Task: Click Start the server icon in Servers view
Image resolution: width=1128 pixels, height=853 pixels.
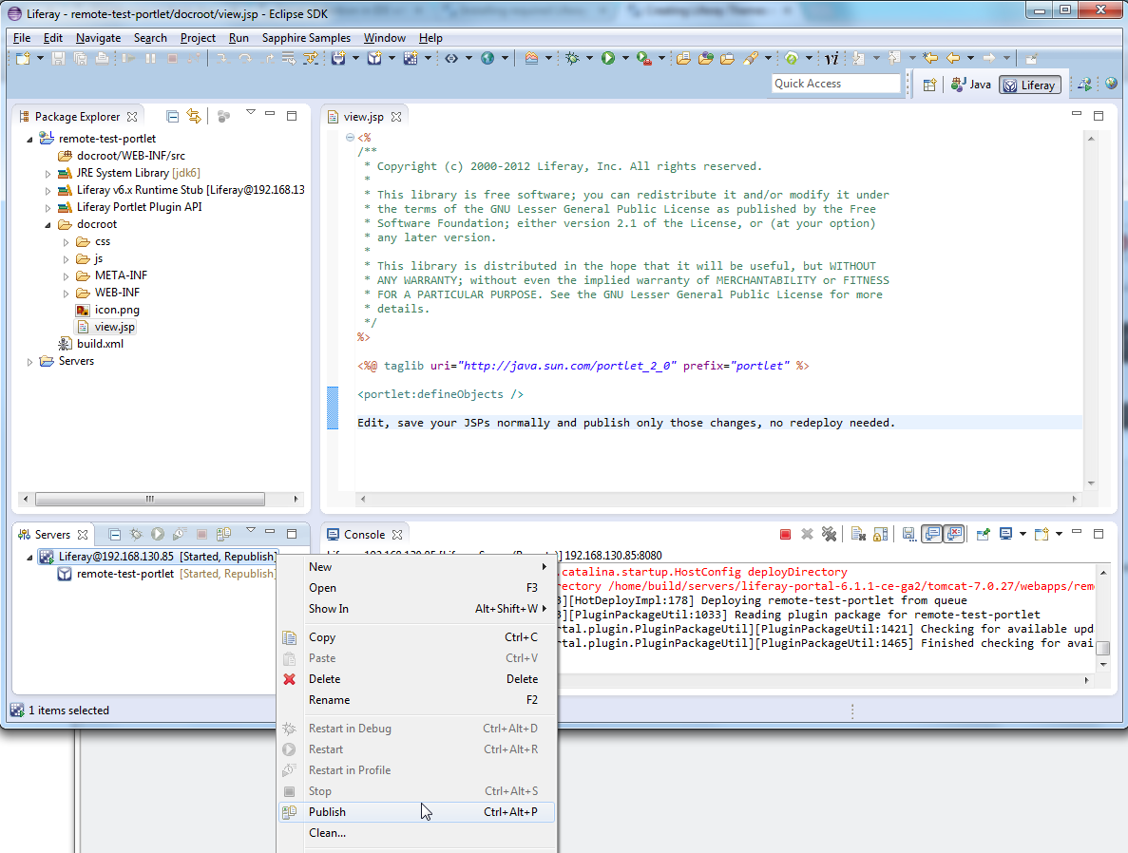Action: click(x=158, y=535)
